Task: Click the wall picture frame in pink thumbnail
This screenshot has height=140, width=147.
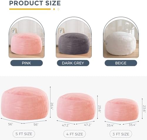Action: pos(14,31)
